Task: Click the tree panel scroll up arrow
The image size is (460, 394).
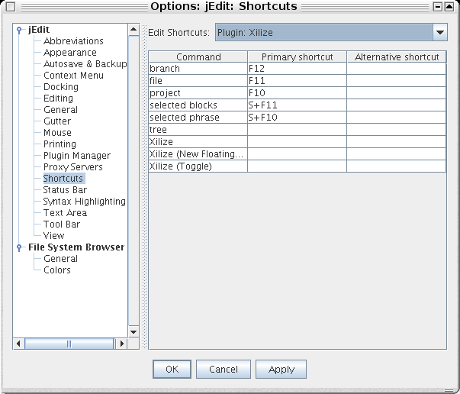Action: click(x=133, y=29)
